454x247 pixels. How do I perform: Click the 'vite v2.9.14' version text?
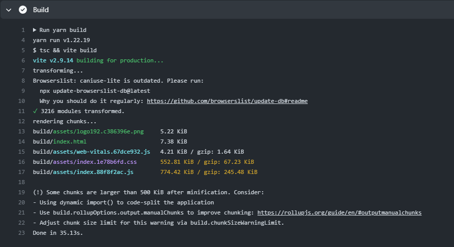click(x=53, y=60)
